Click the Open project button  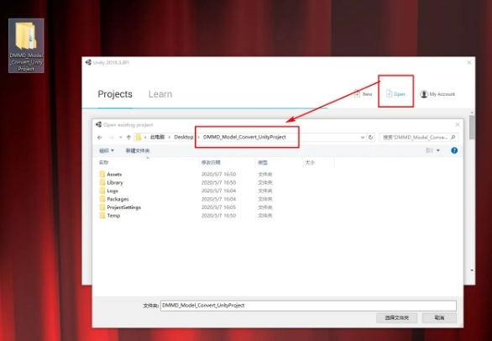coord(395,94)
